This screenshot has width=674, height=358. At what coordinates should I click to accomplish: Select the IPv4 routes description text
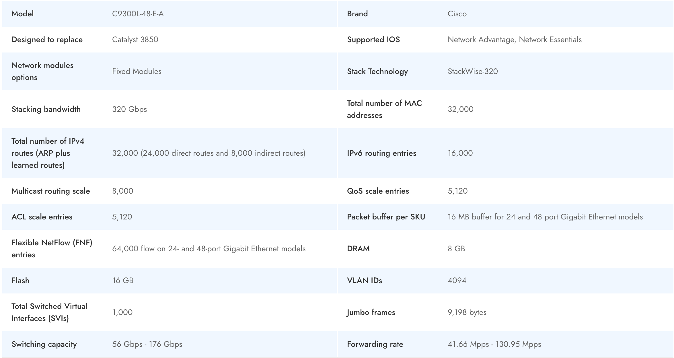point(209,153)
